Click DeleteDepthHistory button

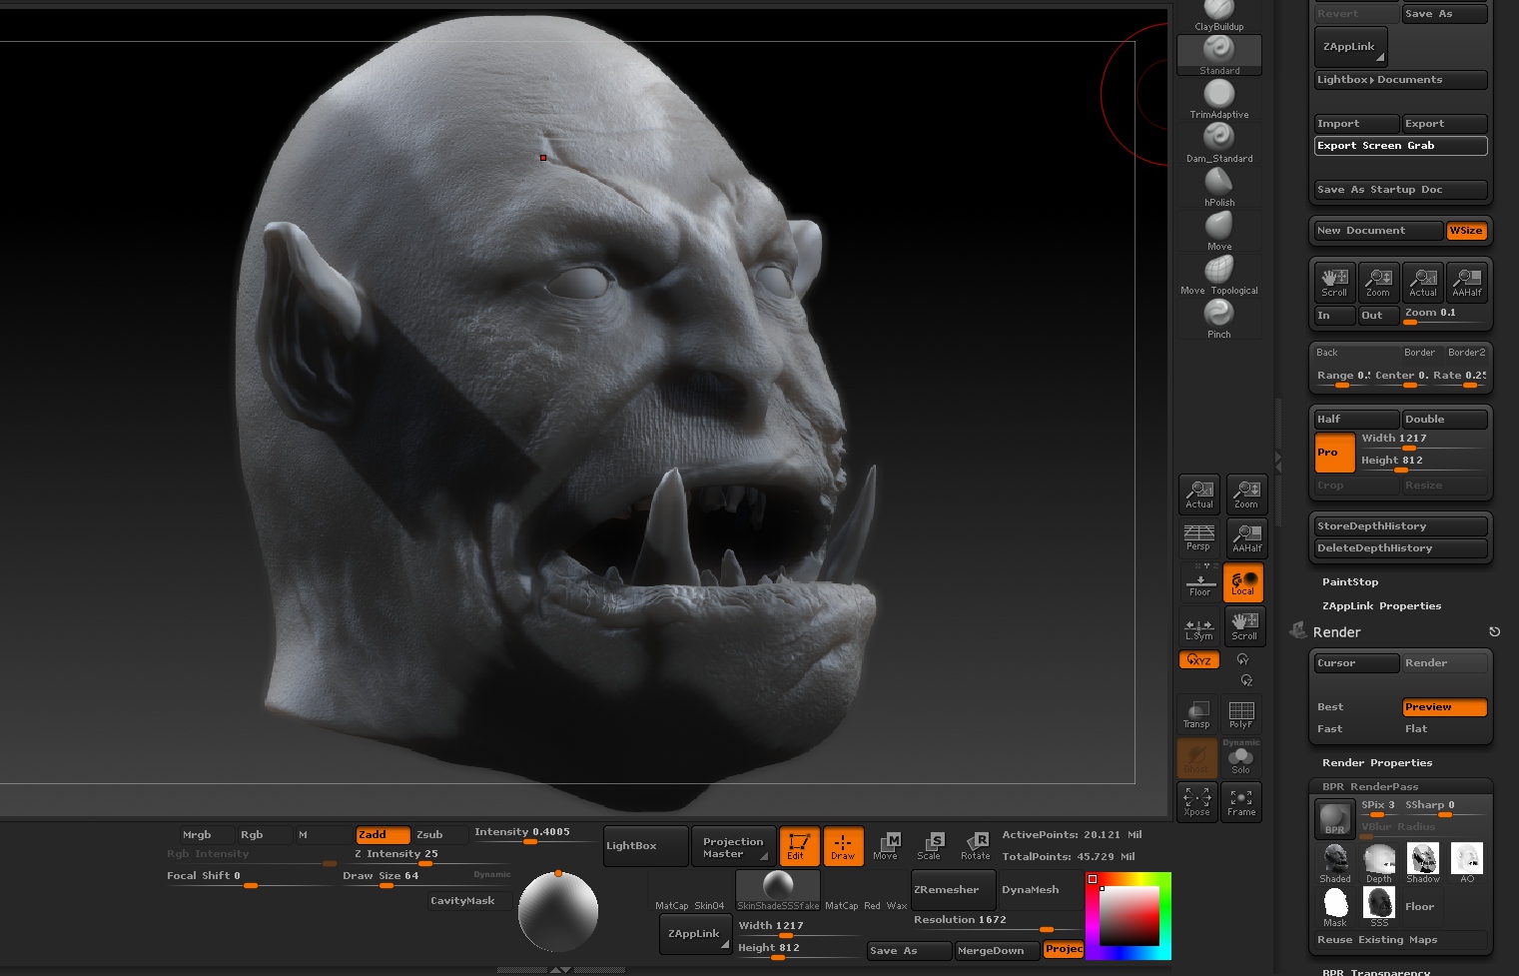click(x=1401, y=548)
